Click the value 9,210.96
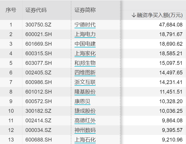 [172, 140]
